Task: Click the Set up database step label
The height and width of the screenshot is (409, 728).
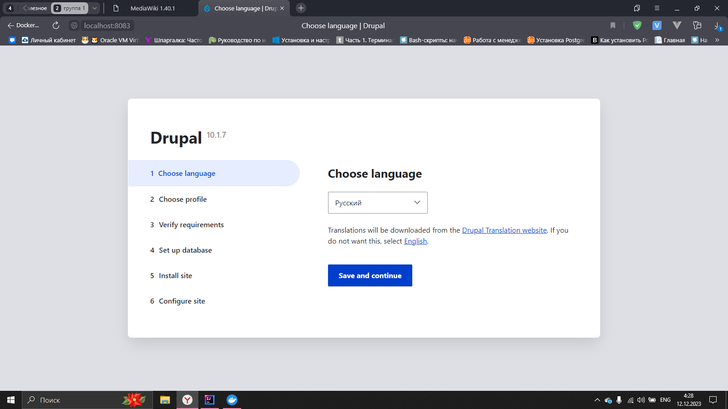Action: click(x=185, y=250)
